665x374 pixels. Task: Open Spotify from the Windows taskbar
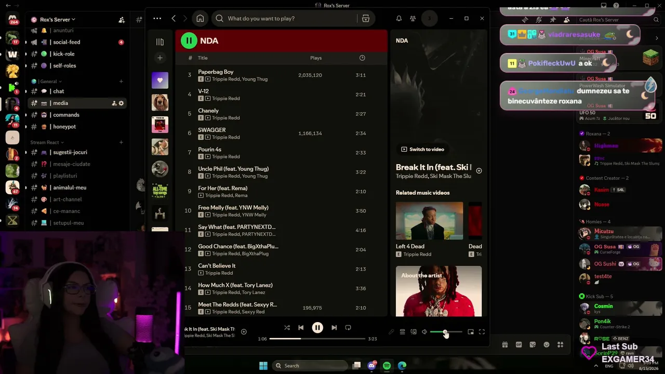387,366
